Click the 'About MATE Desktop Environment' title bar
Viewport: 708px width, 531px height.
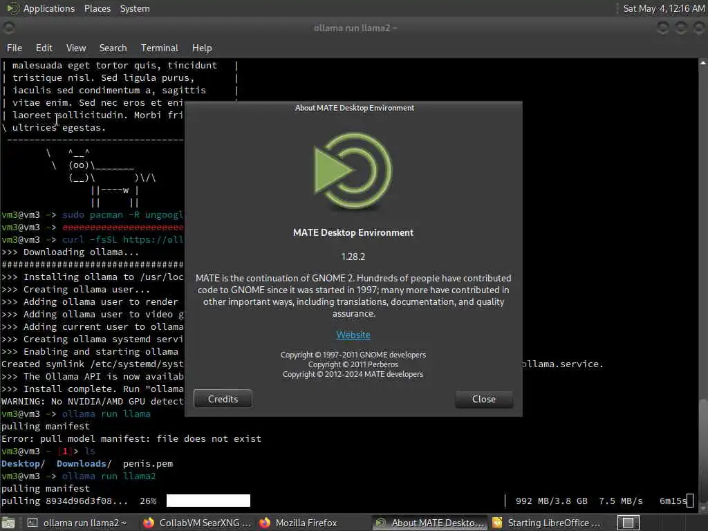tap(354, 108)
